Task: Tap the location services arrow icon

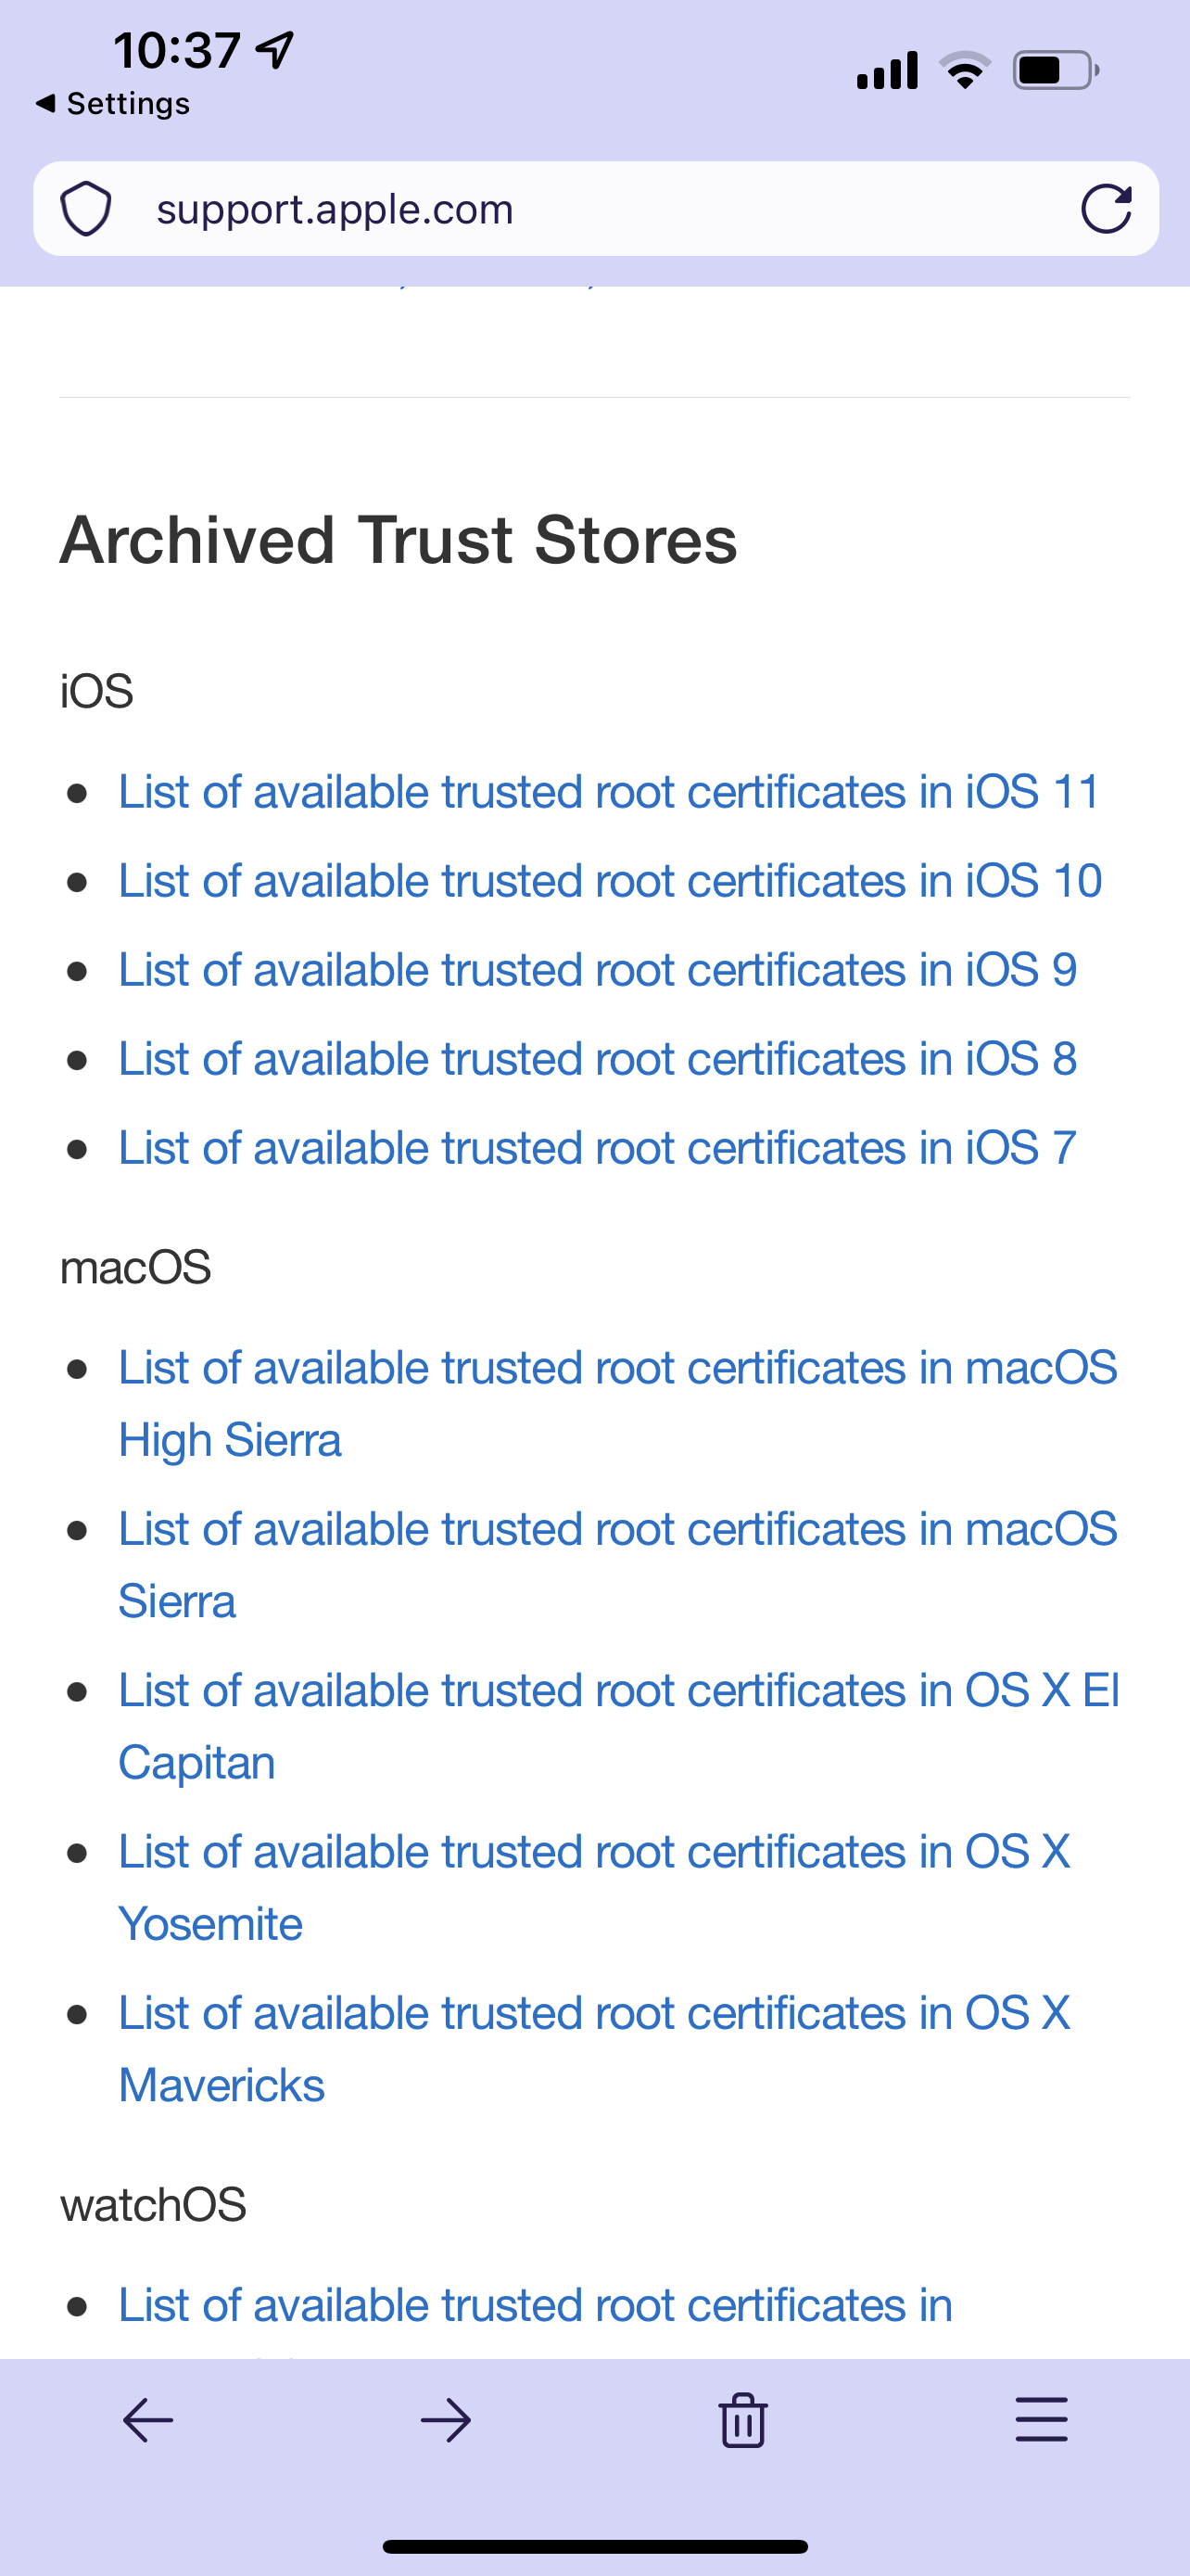Action: pyautogui.click(x=274, y=50)
